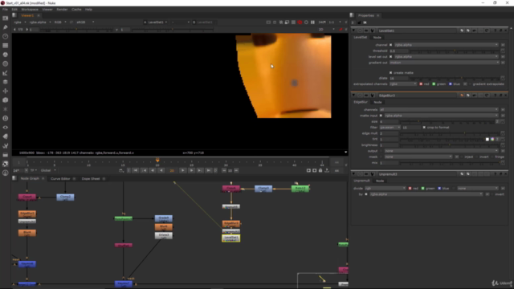Click the current frame number field
This screenshot has height=289, width=514.
click(x=172, y=170)
